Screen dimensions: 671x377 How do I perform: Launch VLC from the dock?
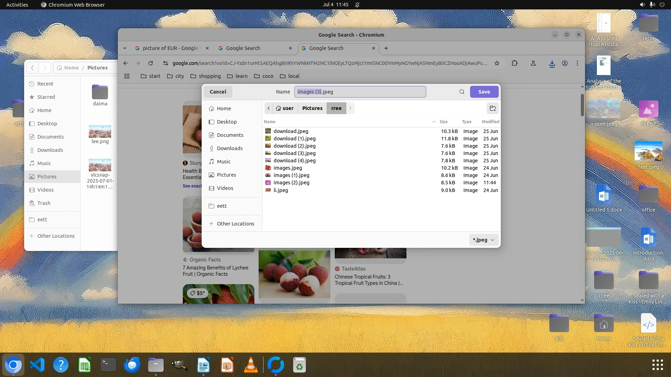tap(251, 365)
